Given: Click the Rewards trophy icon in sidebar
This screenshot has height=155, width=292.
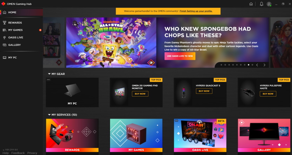Looking at the screenshot, I should pos(5,23).
